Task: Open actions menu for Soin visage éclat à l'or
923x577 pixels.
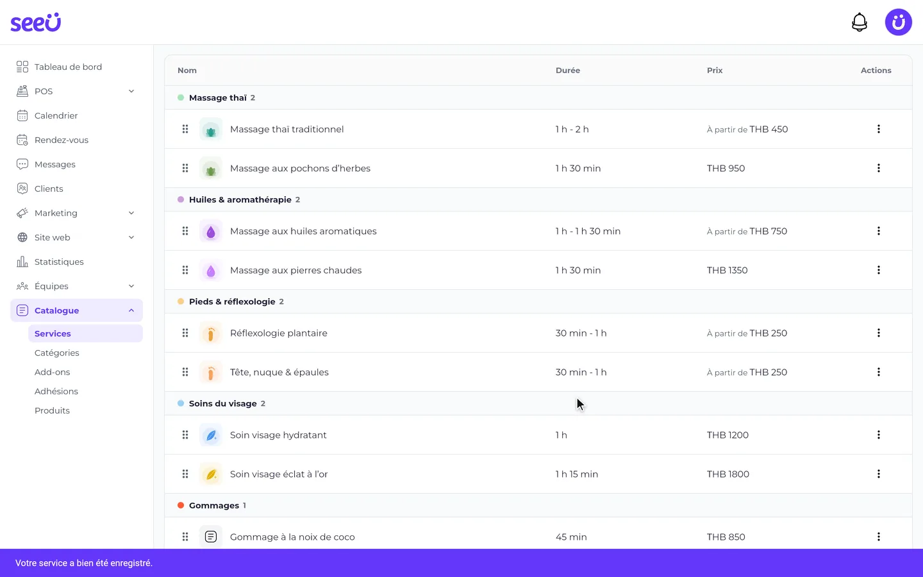Action: pos(879,474)
